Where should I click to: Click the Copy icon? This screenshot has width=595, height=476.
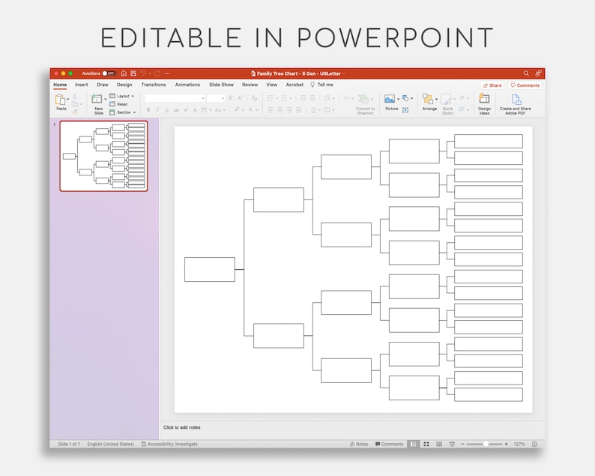(x=75, y=104)
